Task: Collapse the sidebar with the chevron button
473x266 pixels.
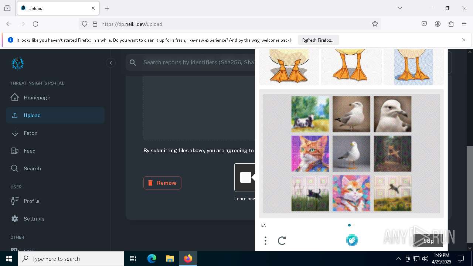Action: pos(110,63)
